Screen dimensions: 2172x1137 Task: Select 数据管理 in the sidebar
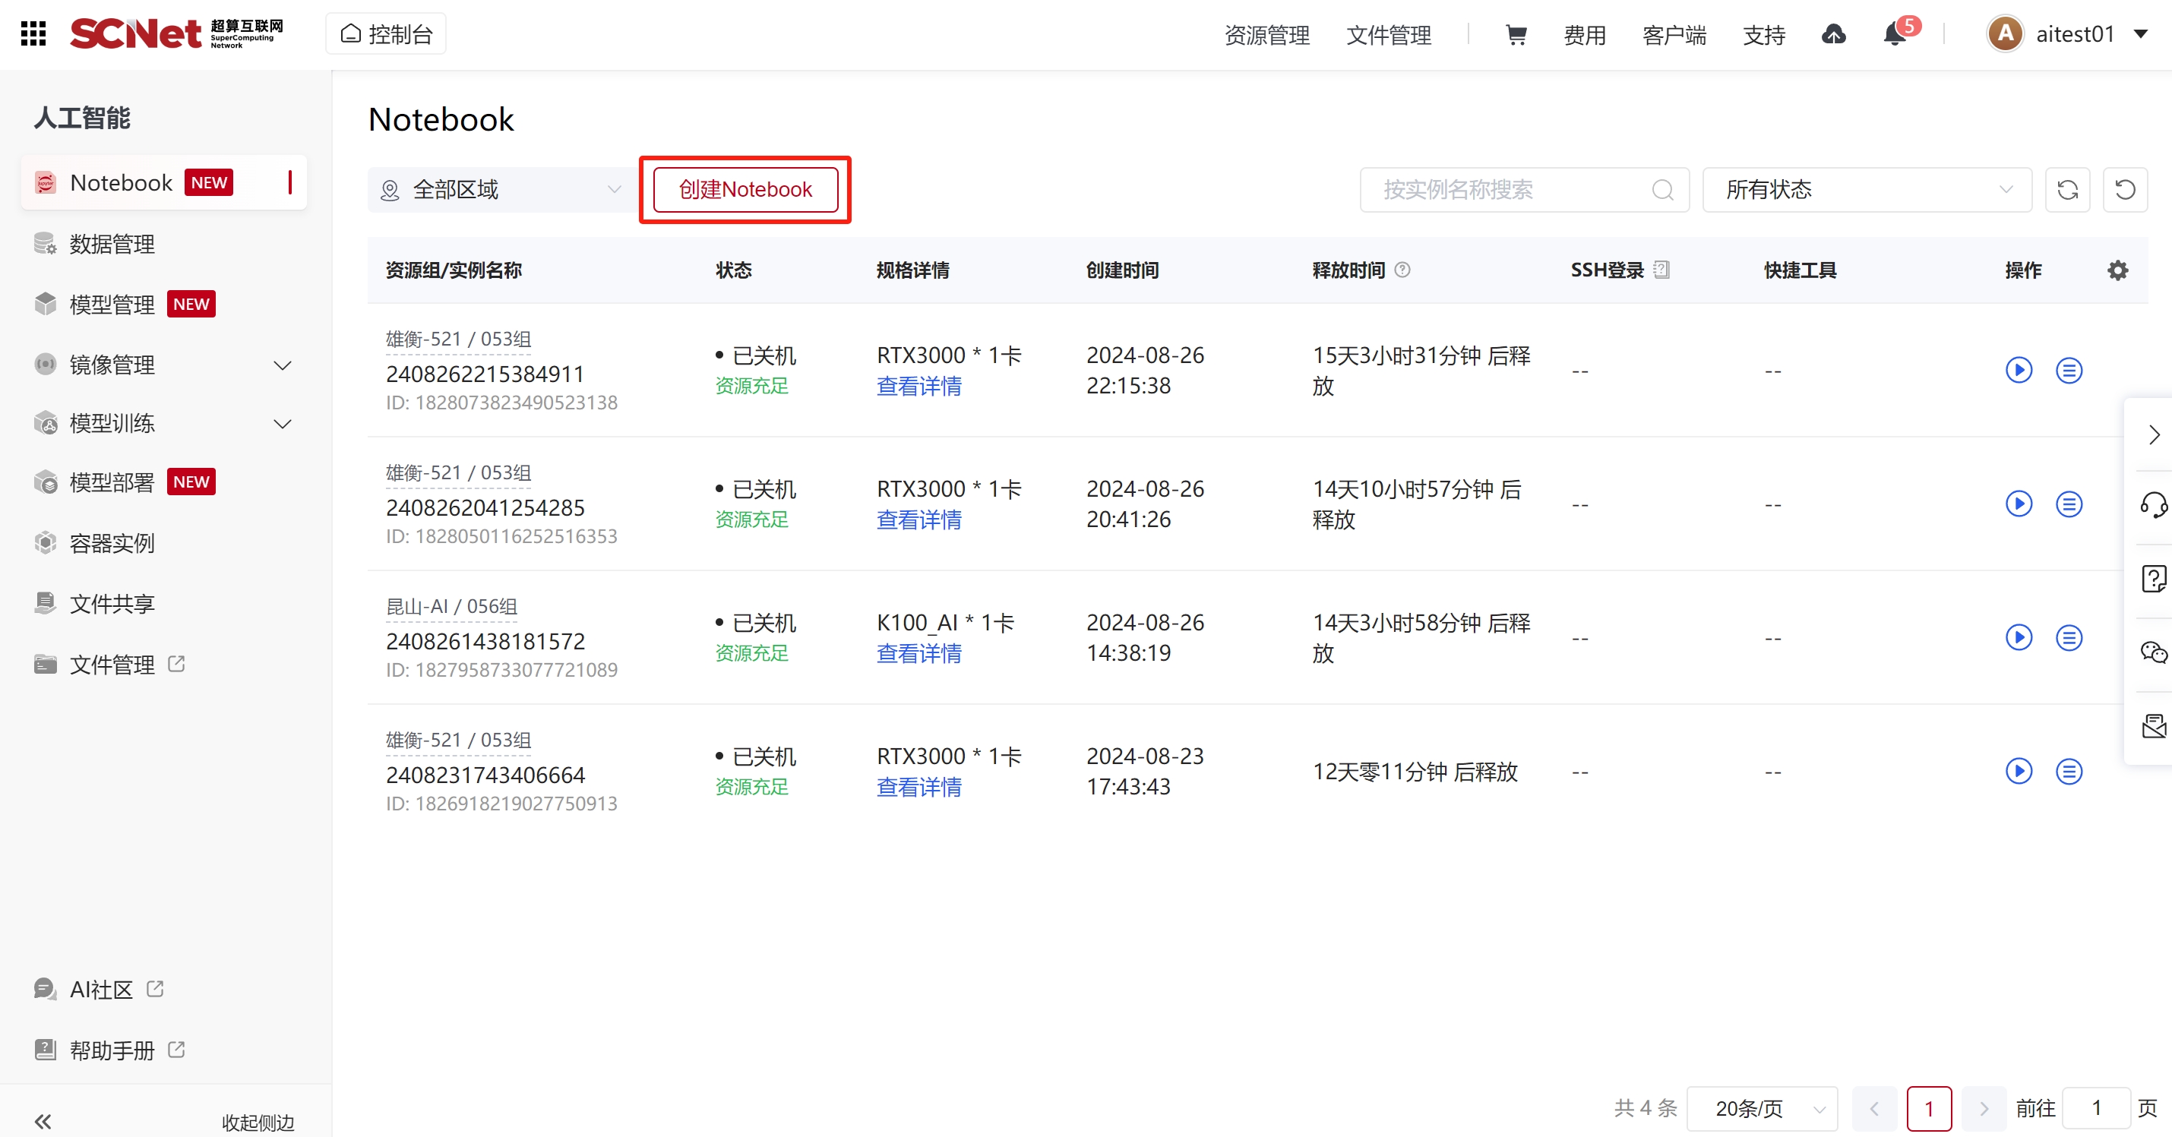pyautogui.click(x=112, y=245)
